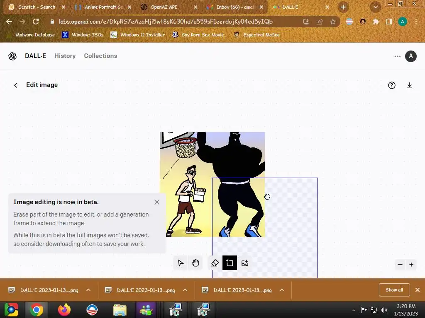Open the extensions puzzle icon
425x318 pixels.
376,22
